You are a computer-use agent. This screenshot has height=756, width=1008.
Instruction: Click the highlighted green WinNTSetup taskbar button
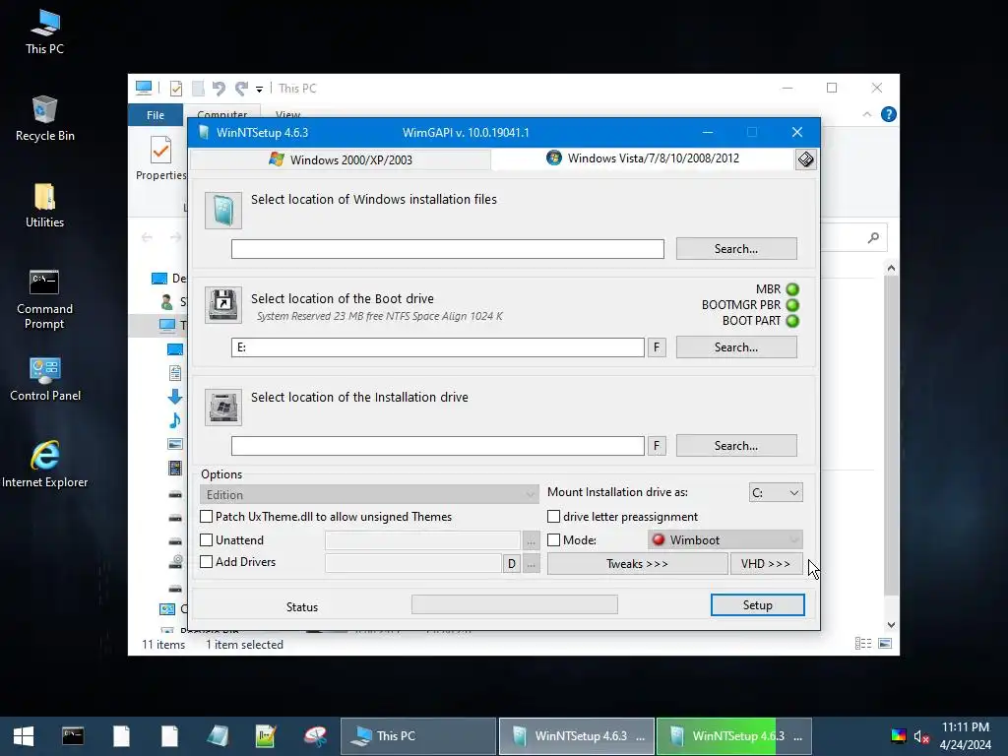(x=734, y=736)
